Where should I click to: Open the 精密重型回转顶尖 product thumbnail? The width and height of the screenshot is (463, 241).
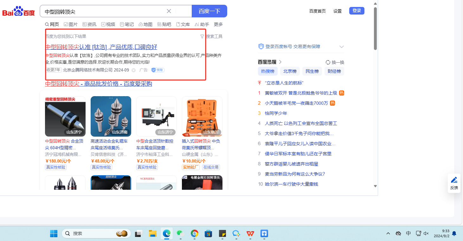(65, 116)
